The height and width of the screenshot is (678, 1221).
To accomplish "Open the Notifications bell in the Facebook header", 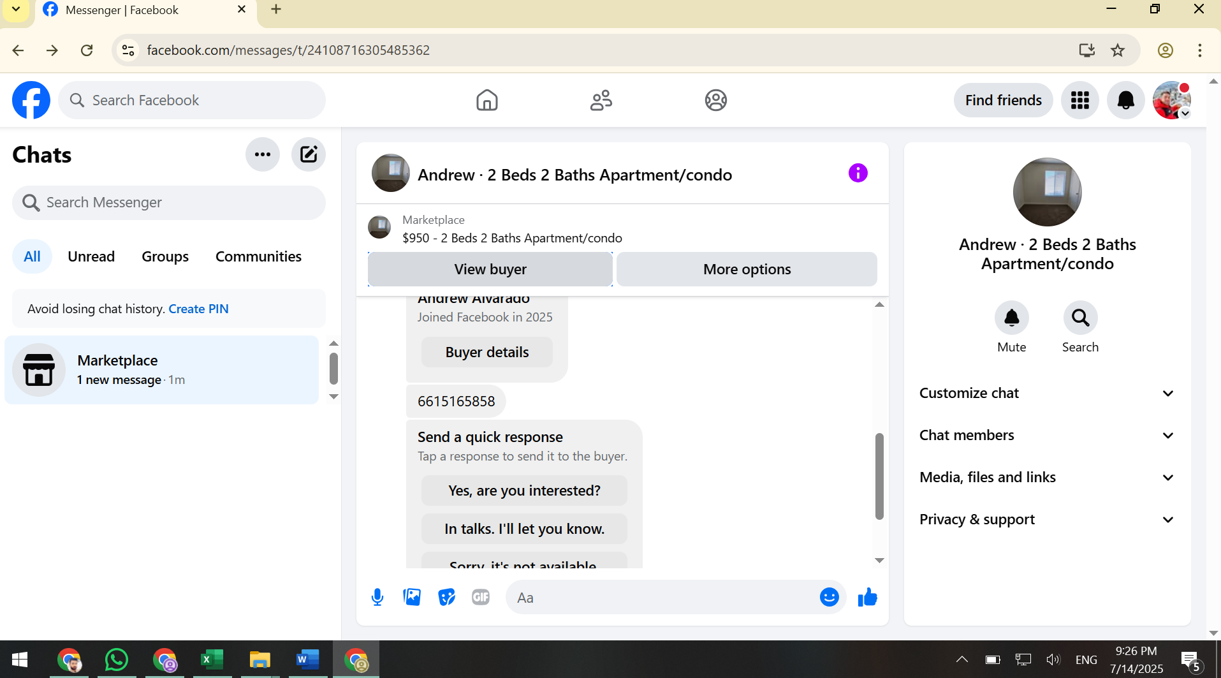I will 1125,100.
